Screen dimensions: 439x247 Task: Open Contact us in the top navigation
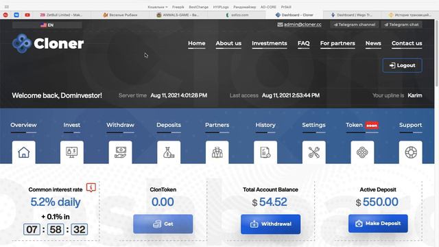pos(407,43)
